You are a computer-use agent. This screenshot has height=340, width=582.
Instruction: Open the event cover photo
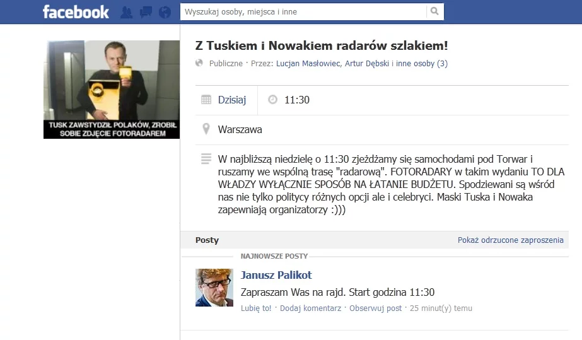point(112,90)
